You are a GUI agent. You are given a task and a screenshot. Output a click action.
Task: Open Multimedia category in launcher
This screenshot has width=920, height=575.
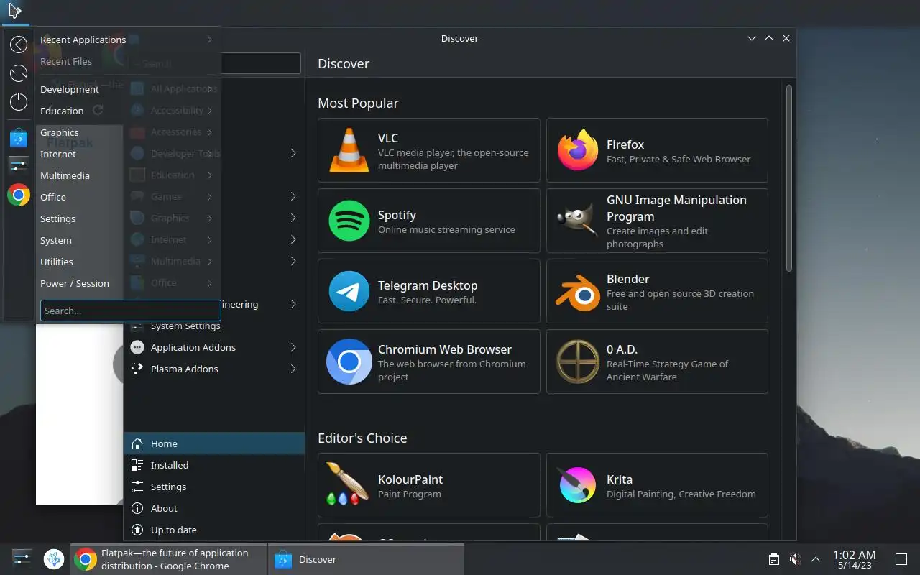click(x=65, y=175)
